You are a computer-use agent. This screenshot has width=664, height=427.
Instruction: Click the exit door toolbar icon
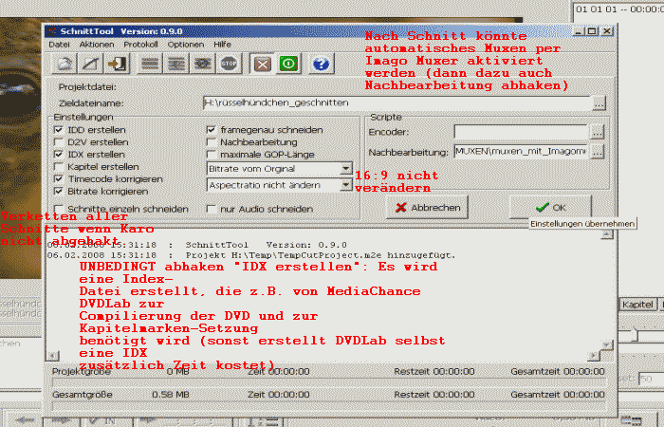click(117, 65)
